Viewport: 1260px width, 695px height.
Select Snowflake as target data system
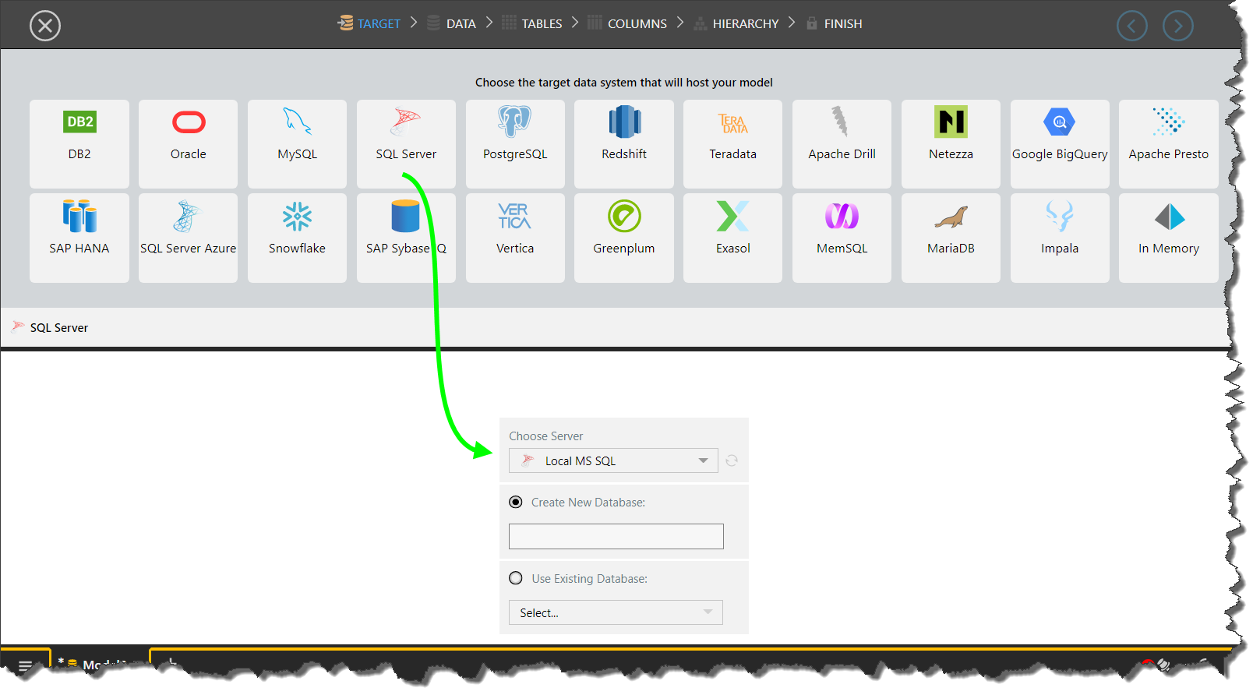297,217
